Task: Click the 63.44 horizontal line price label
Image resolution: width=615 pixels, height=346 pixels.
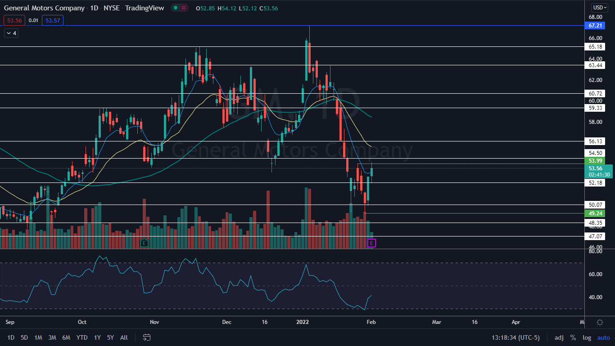Action: [x=596, y=65]
